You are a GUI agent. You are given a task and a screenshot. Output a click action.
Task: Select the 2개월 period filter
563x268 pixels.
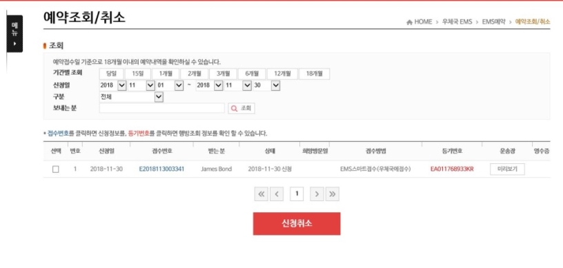pos(195,74)
